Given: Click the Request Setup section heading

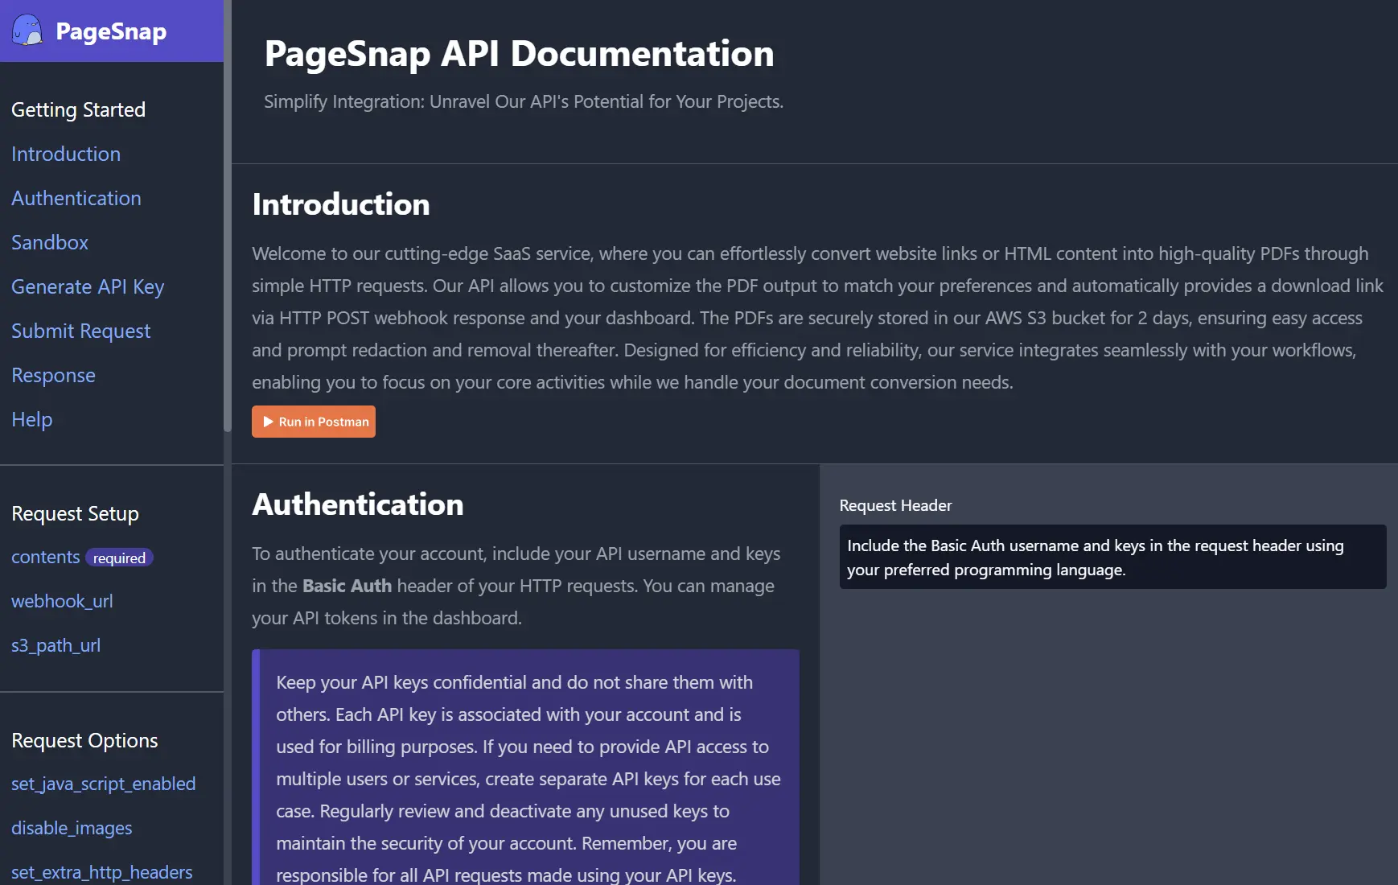Looking at the screenshot, I should coord(76,513).
